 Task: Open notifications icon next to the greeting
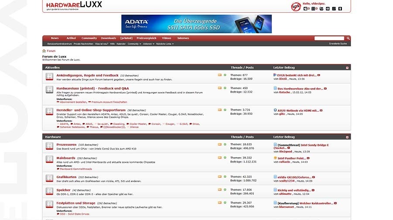pyautogui.click(x=305, y=9)
